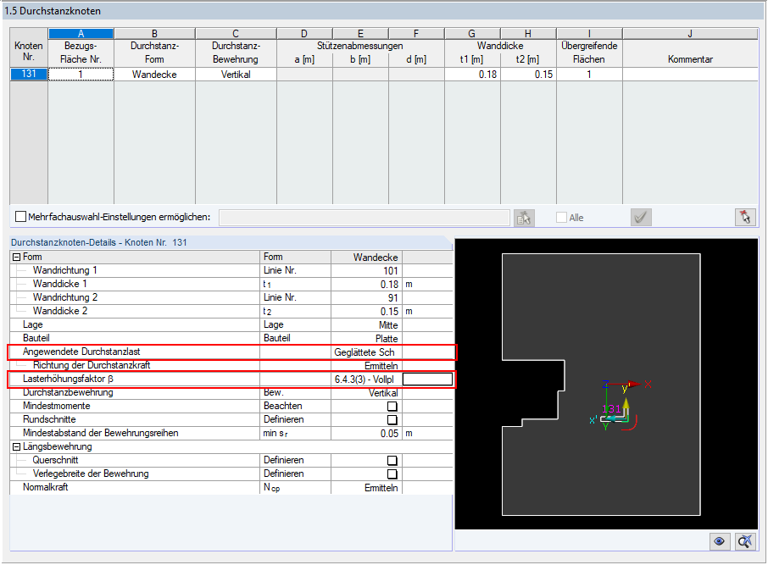Click the input box beside Lasterhöhungsfaktor value
The height and width of the screenshot is (565, 768).
tap(427, 379)
